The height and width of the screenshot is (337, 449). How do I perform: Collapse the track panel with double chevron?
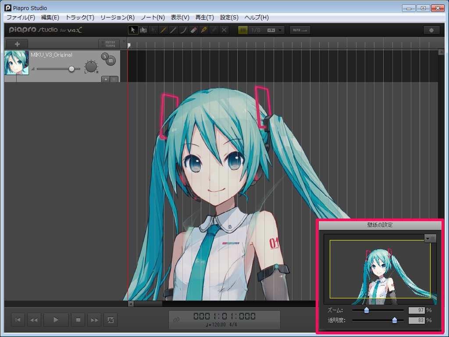(124, 41)
